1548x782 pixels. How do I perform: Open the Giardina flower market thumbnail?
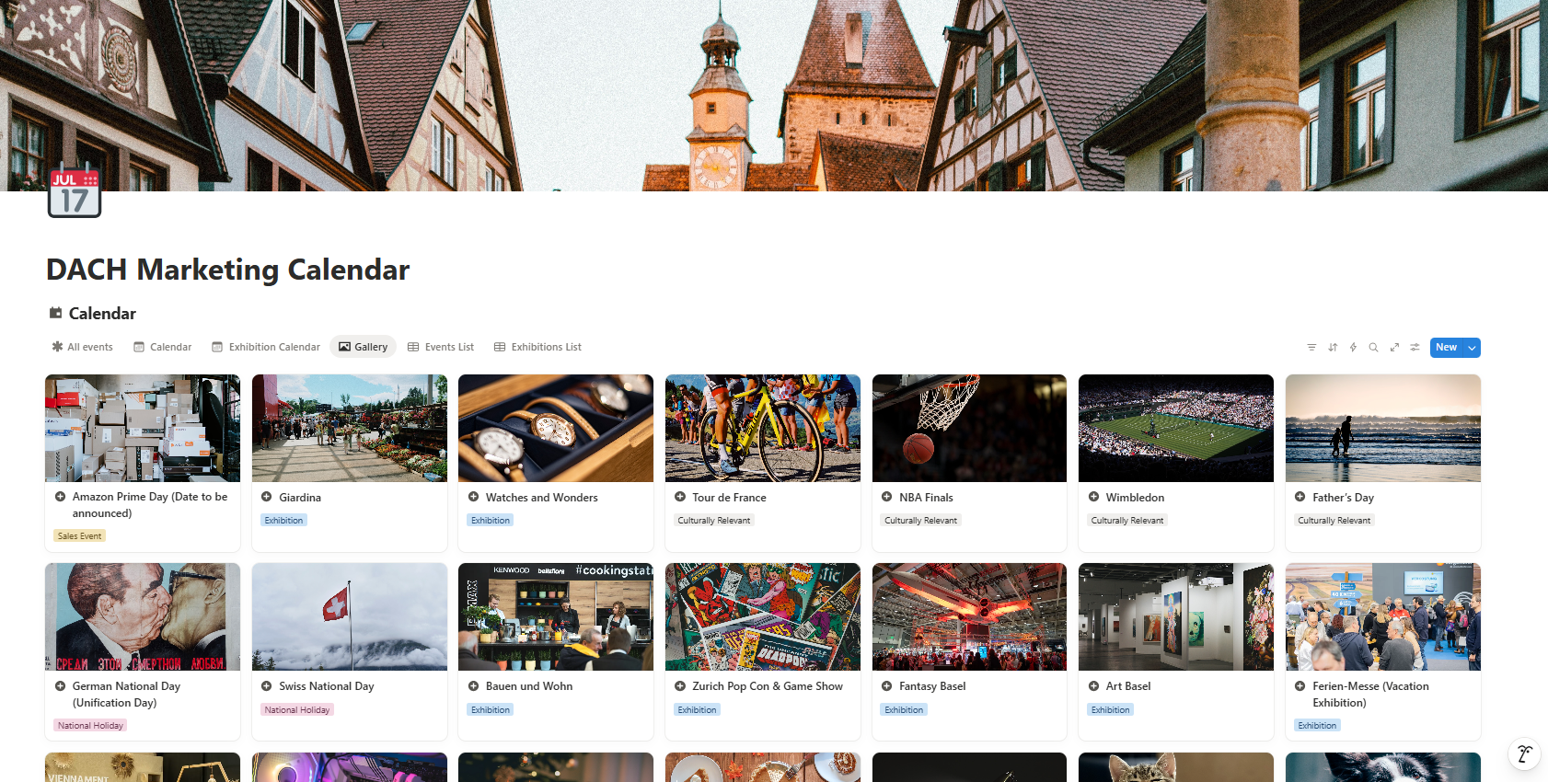click(350, 428)
